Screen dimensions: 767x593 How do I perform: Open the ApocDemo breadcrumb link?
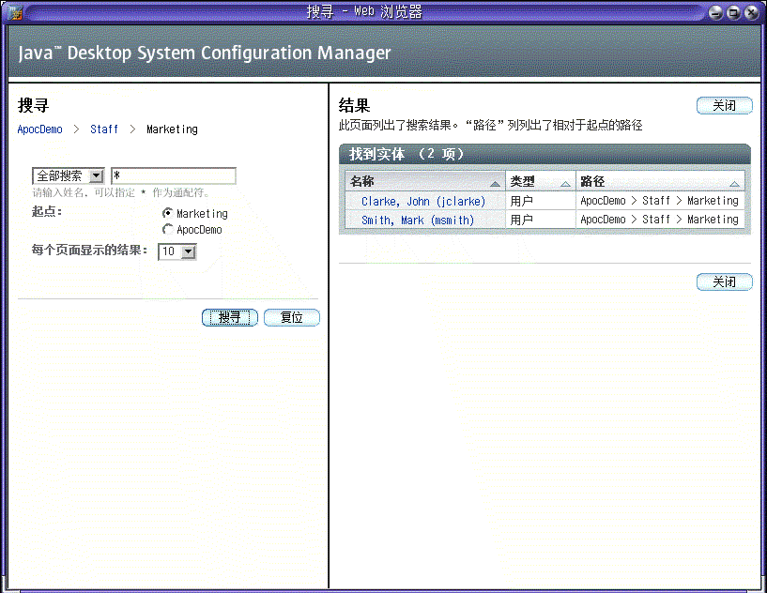40,129
